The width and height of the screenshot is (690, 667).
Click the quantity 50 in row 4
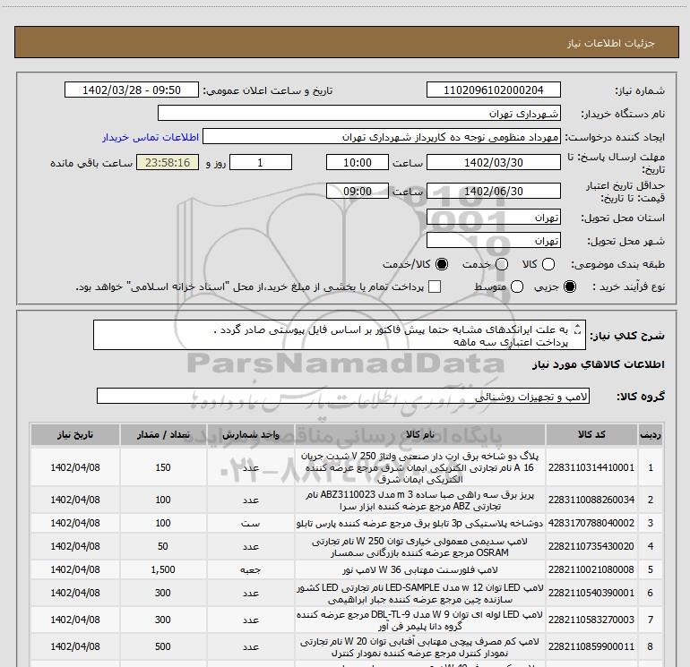click(163, 546)
